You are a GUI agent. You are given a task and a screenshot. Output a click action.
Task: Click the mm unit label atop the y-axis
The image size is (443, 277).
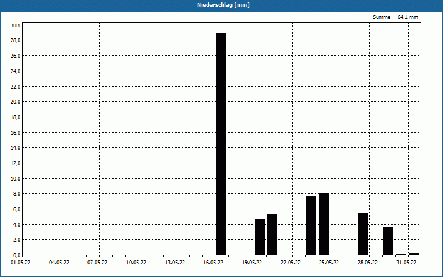coord(16,25)
